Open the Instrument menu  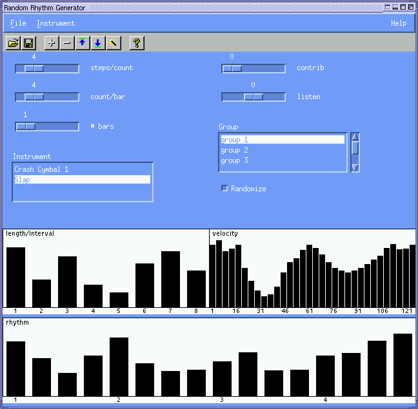coord(55,23)
